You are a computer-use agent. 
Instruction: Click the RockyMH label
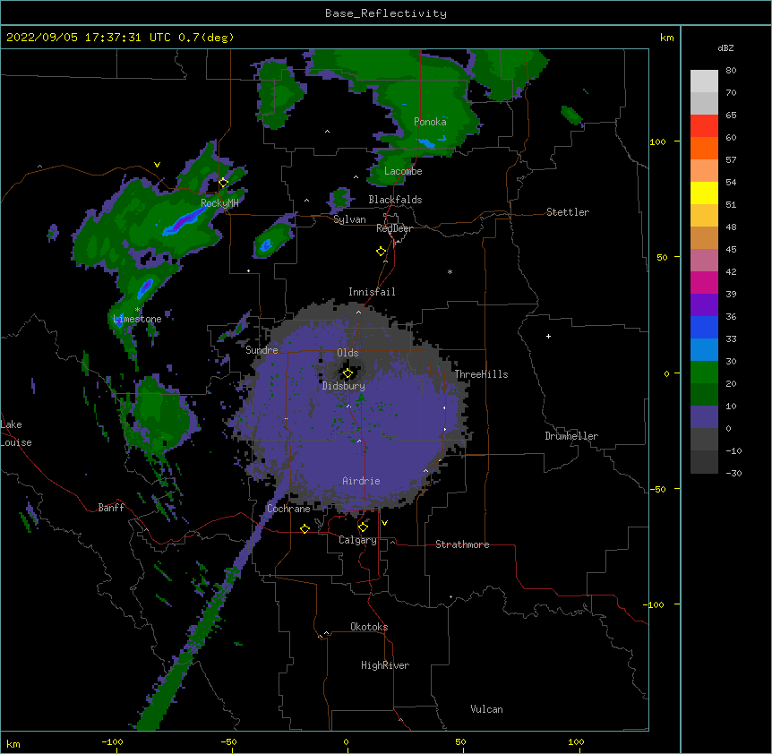click(219, 203)
